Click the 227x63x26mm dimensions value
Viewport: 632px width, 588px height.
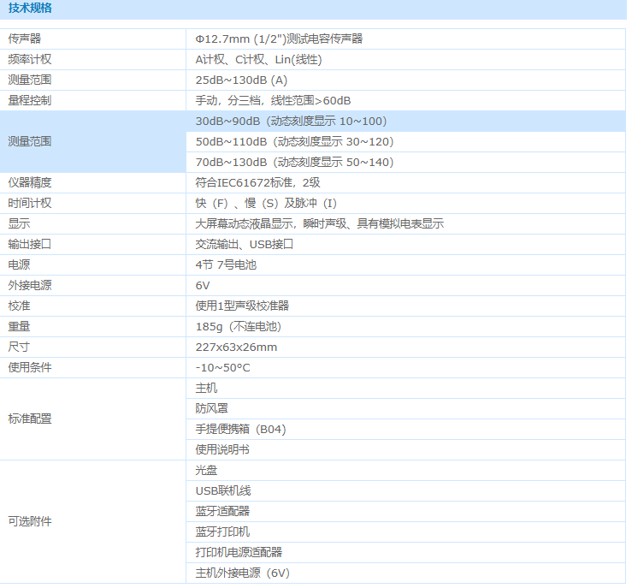coord(236,347)
